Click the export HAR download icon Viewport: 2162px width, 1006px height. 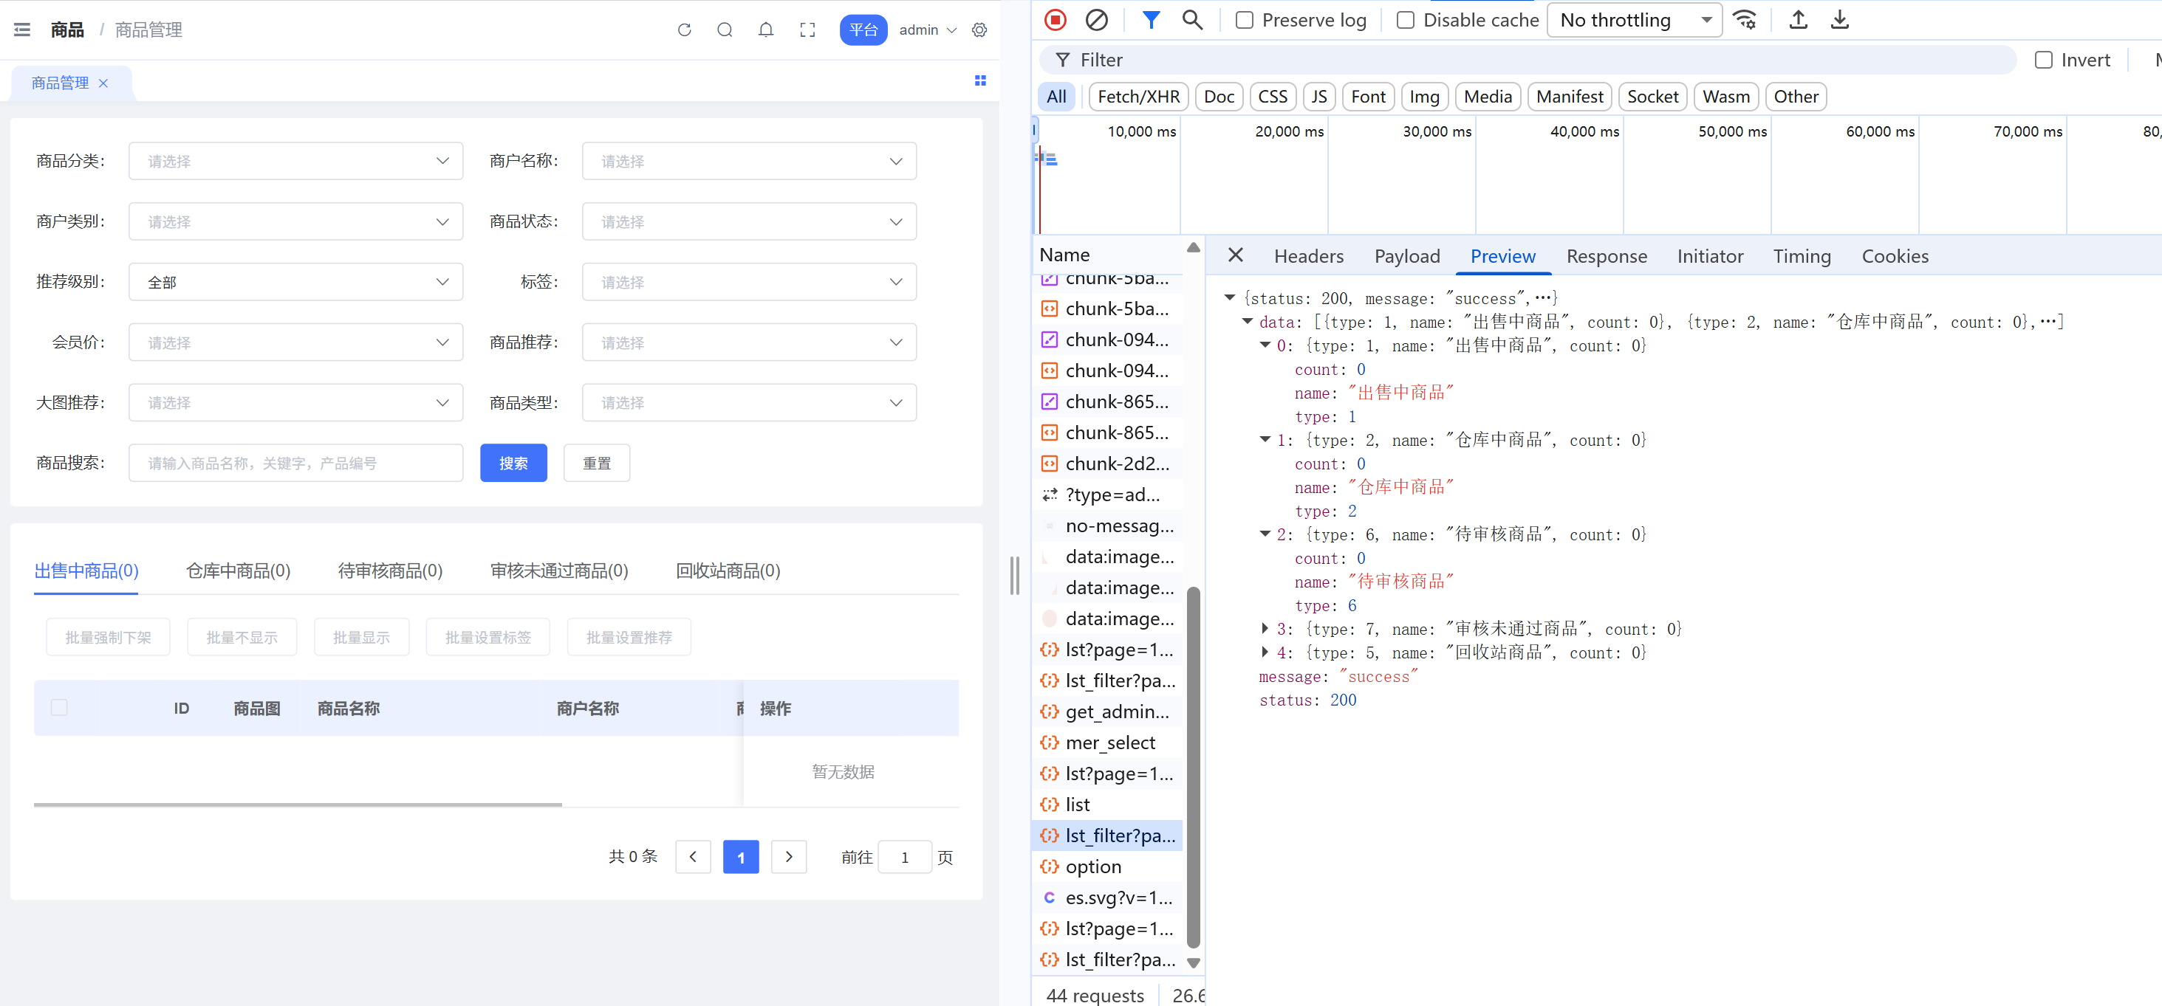tap(1839, 19)
